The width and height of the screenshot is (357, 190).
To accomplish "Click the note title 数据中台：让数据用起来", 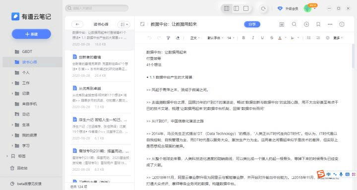I will (174, 24).
